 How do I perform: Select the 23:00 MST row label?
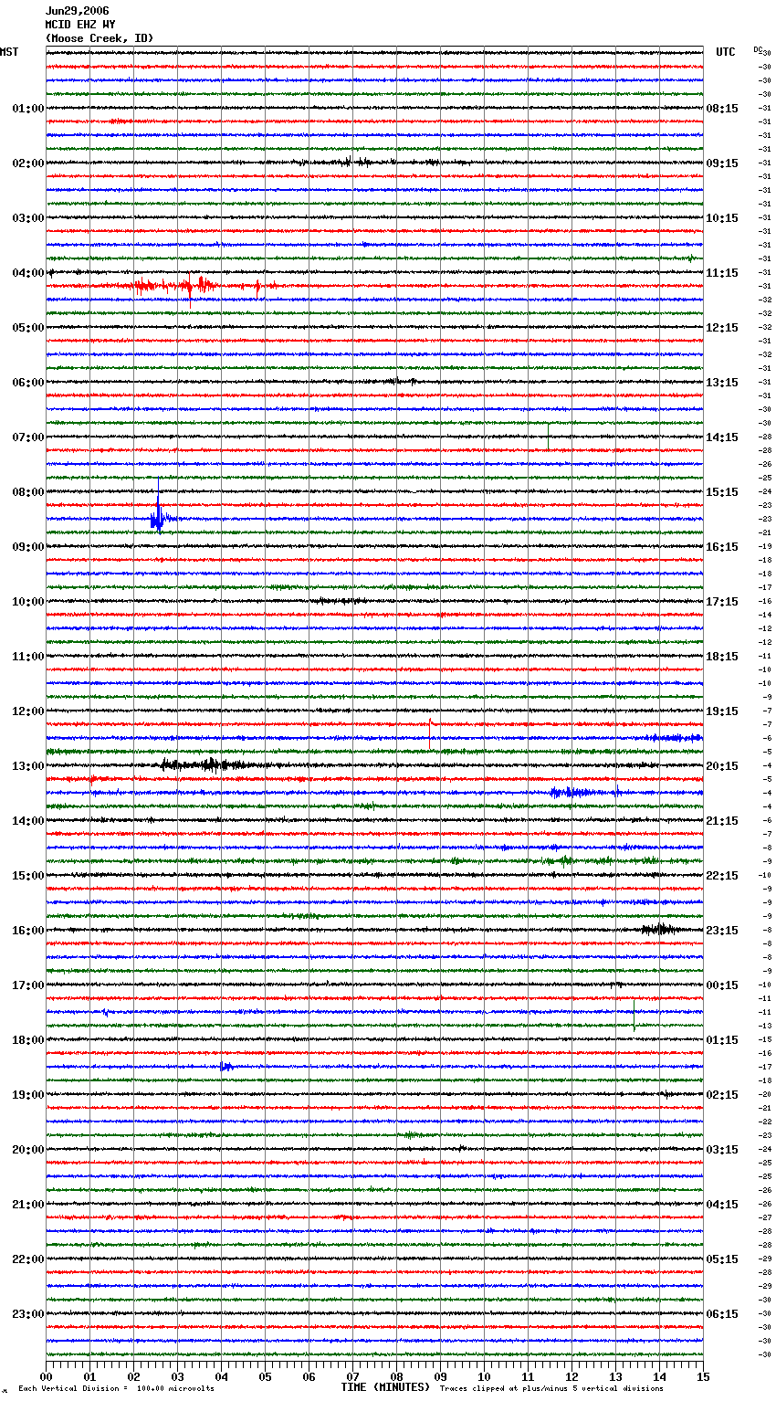coord(27,1314)
